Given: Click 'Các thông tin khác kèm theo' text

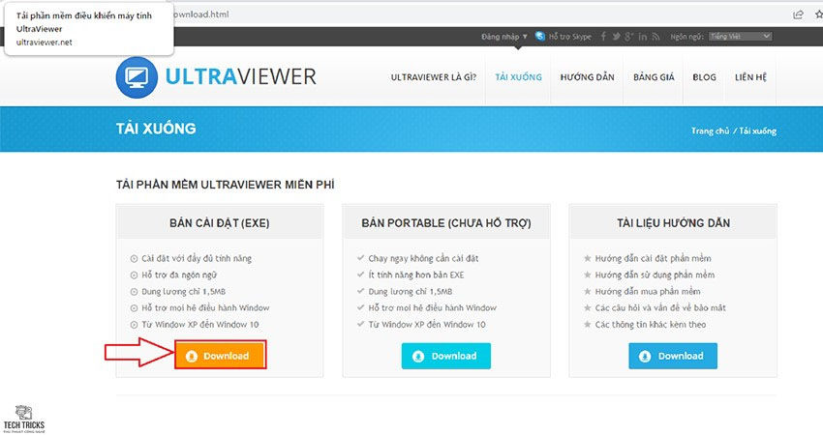Looking at the screenshot, I should (x=651, y=325).
